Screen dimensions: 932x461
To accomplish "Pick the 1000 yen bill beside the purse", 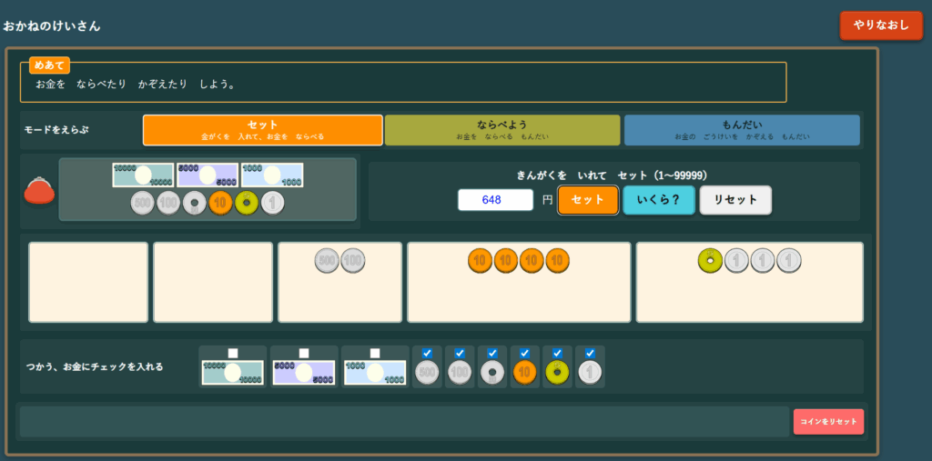I will click(x=272, y=175).
